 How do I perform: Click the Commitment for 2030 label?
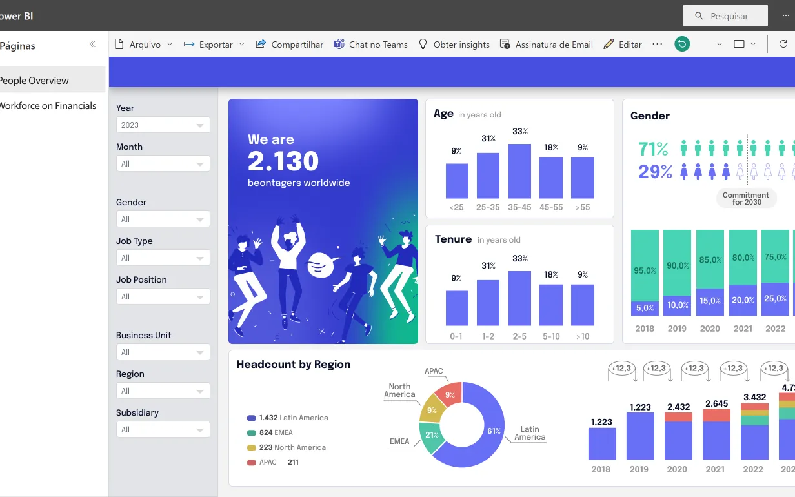[746, 198]
